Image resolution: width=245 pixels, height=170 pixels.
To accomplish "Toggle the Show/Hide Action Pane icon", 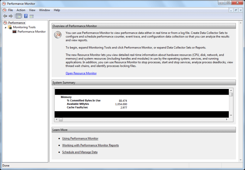I will coord(32,16).
